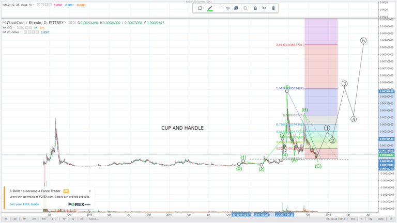Viewport: 397px width, 223px height.
Task: Select the circled 5 projection label
Action: (x=363, y=40)
